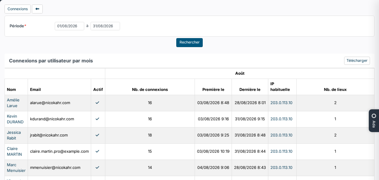Edit the end date field 31/08/2026
Viewport: 379px width, 180px height.
pyautogui.click(x=105, y=26)
